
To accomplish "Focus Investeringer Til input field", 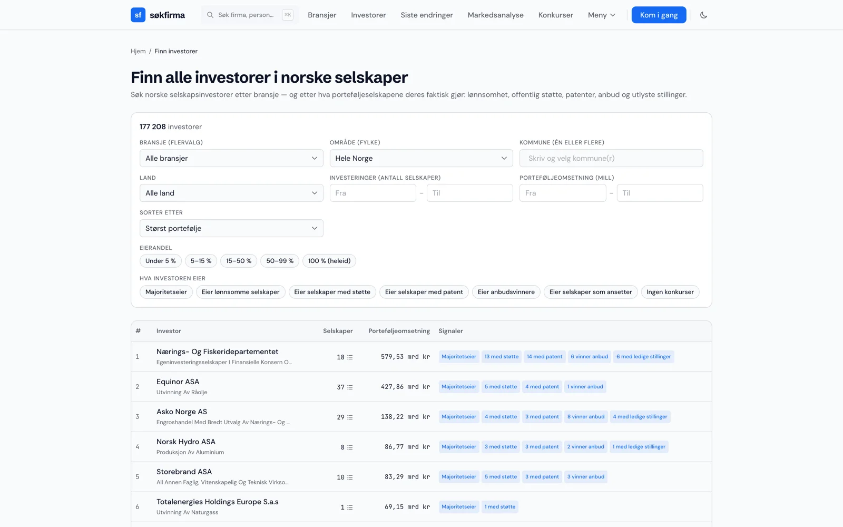I will [470, 193].
